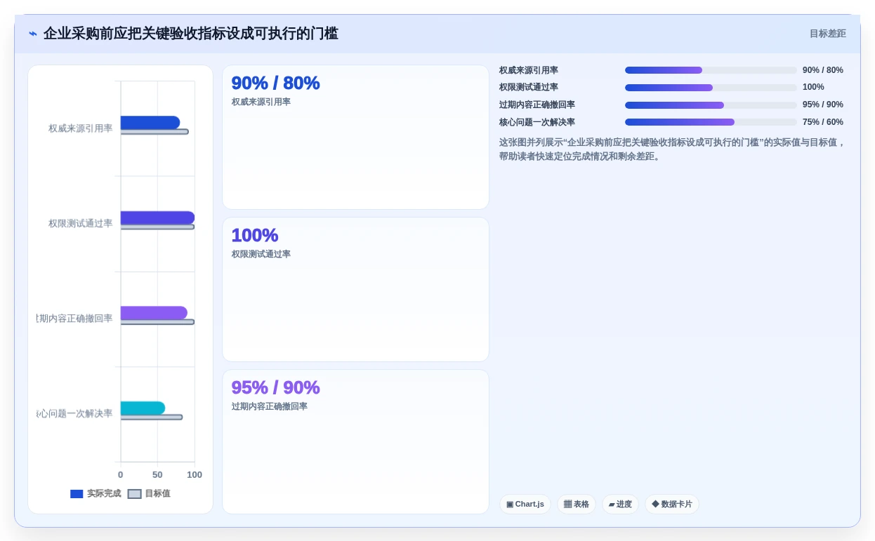875x541 pixels.
Task: Click the blue 权威来源引用率 chart bar
Action: click(x=150, y=123)
